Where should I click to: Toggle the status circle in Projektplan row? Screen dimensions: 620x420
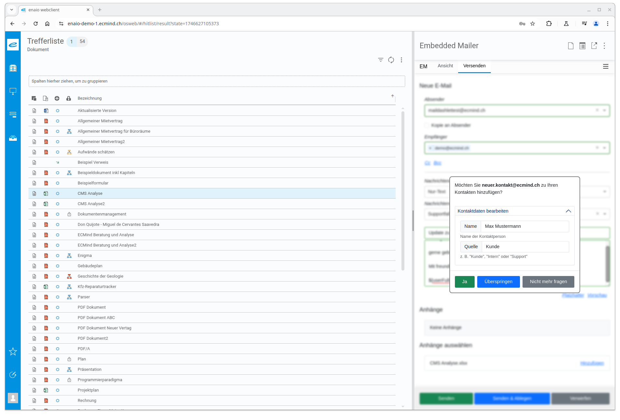(x=58, y=390)
